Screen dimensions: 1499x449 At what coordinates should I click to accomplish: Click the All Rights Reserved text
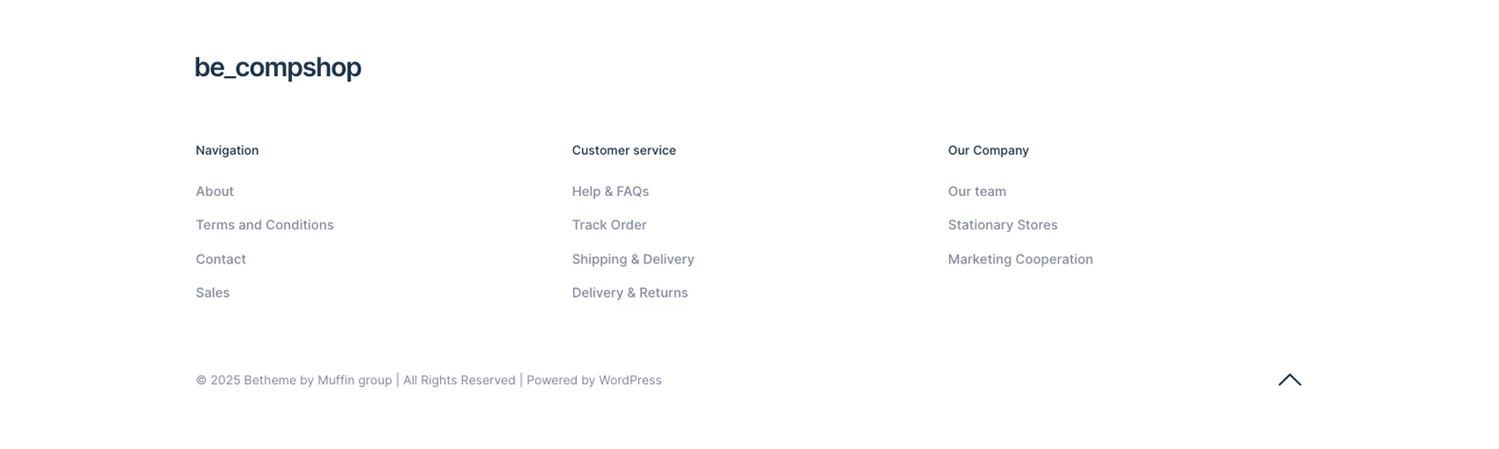click(459, 381)
